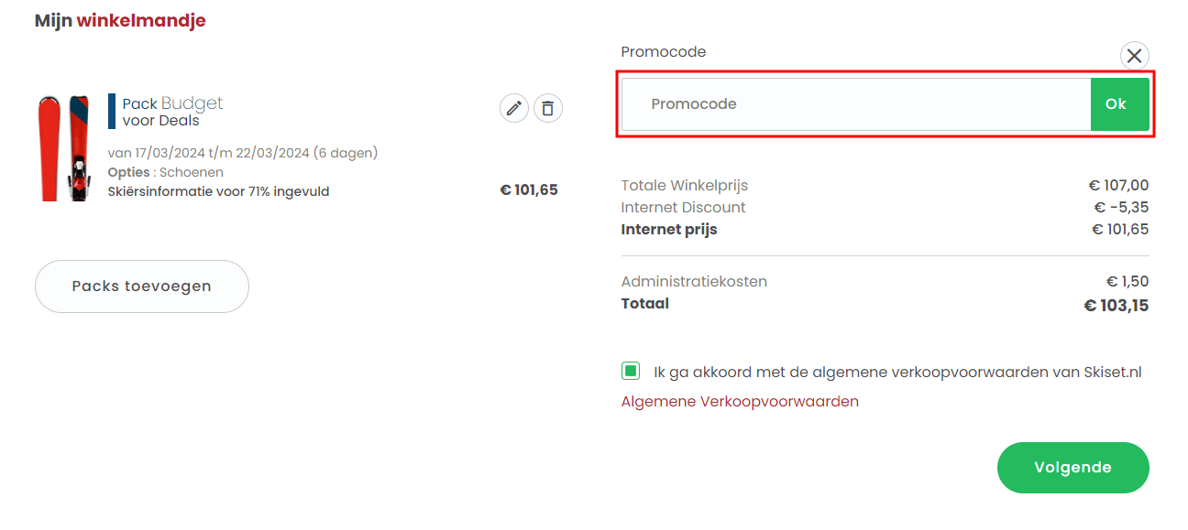Click the Opties: Schoenen line

pos(165,172)
